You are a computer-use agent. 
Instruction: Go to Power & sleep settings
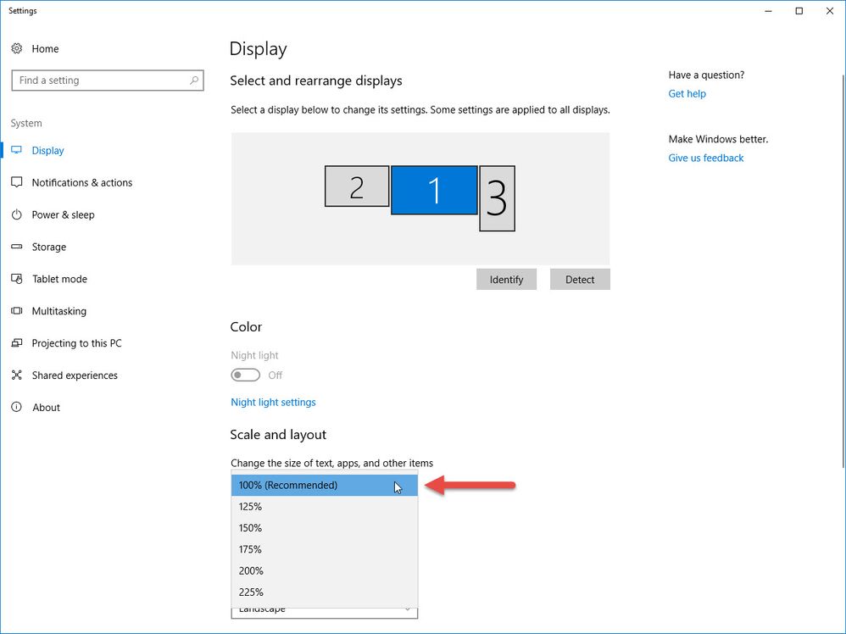tap(63, 214)
